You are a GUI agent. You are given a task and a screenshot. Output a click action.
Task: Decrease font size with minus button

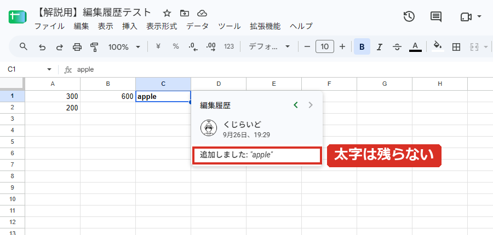307,47
